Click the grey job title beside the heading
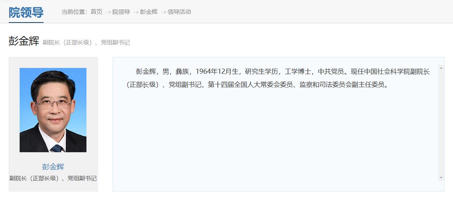This screenshot has height=198, width=453. 86,43
